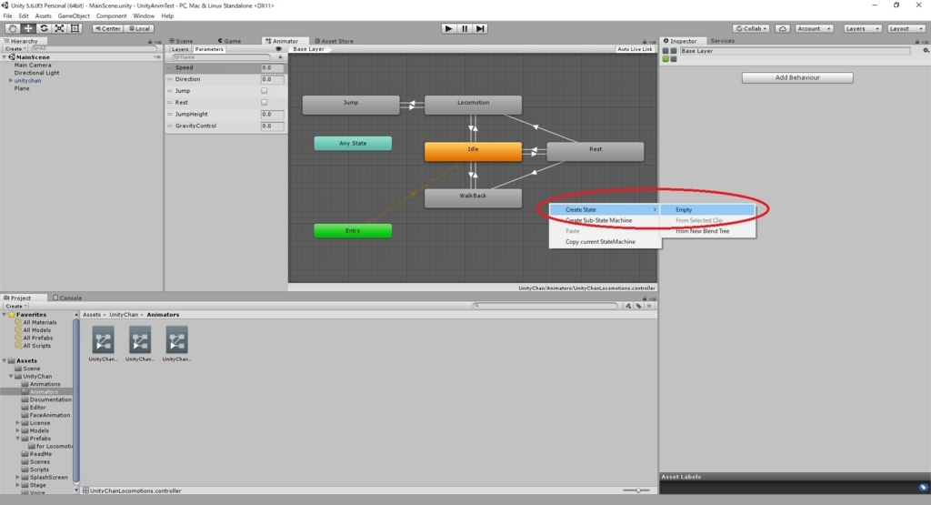Select the Rect Transform tool

pos(75,28)
